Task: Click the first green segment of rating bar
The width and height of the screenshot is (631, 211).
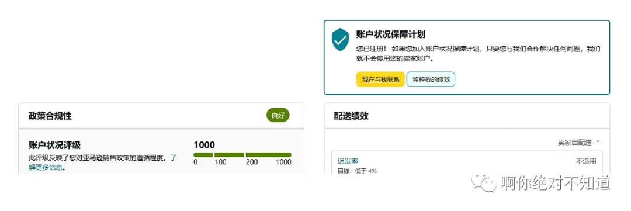Action: click(x=203, y=155)
